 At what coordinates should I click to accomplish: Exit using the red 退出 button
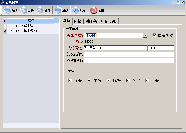(x=97, y=10)
